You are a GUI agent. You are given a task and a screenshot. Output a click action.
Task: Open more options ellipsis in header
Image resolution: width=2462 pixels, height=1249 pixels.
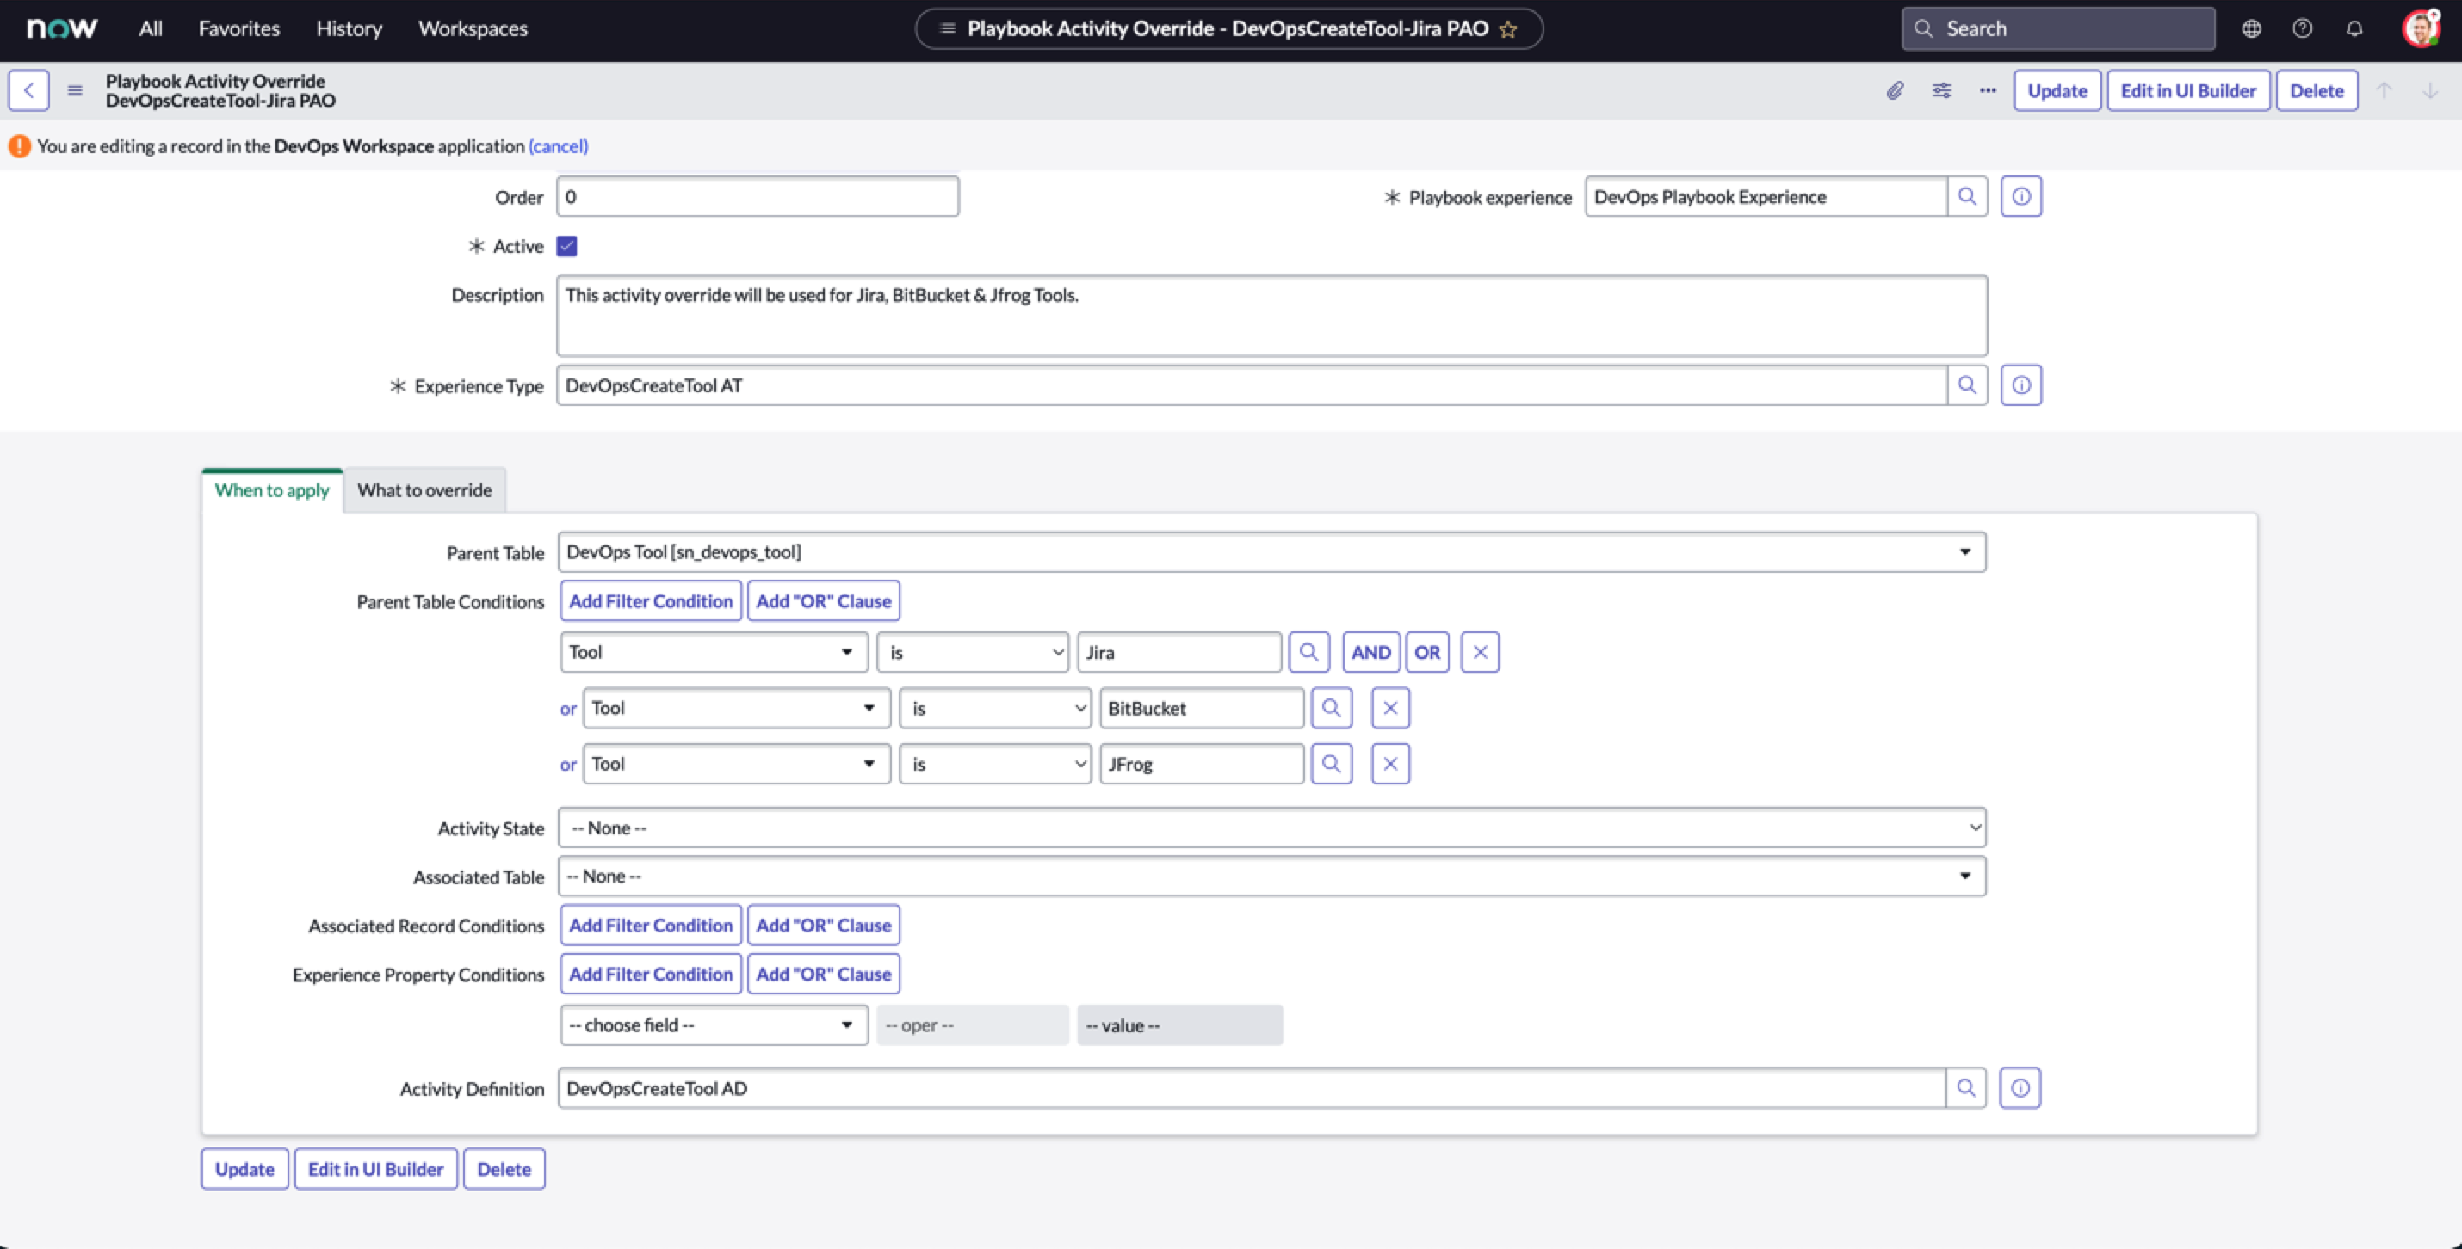click(1988, 90)
